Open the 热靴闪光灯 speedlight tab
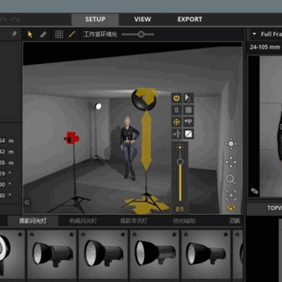The height and width of the screenshot is (282, 282). click(x=83, y=221)
